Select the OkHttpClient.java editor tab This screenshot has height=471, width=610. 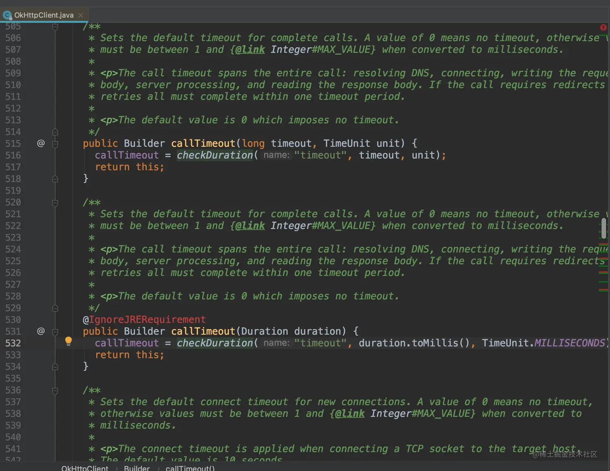click(x=44, y=15)
